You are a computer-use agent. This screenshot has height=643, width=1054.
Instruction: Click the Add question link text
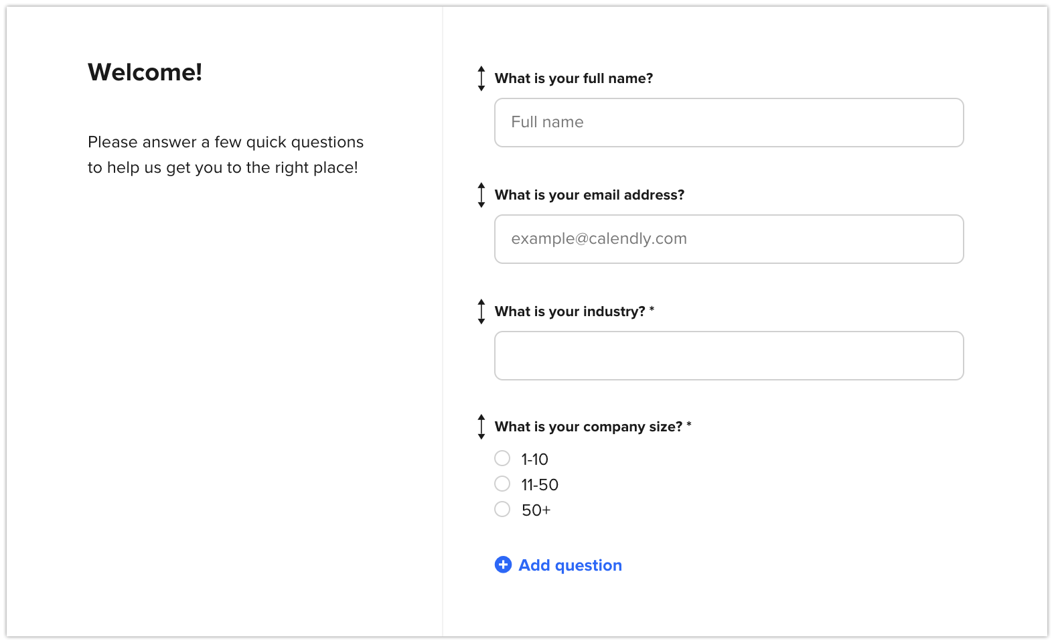[570, 565]
